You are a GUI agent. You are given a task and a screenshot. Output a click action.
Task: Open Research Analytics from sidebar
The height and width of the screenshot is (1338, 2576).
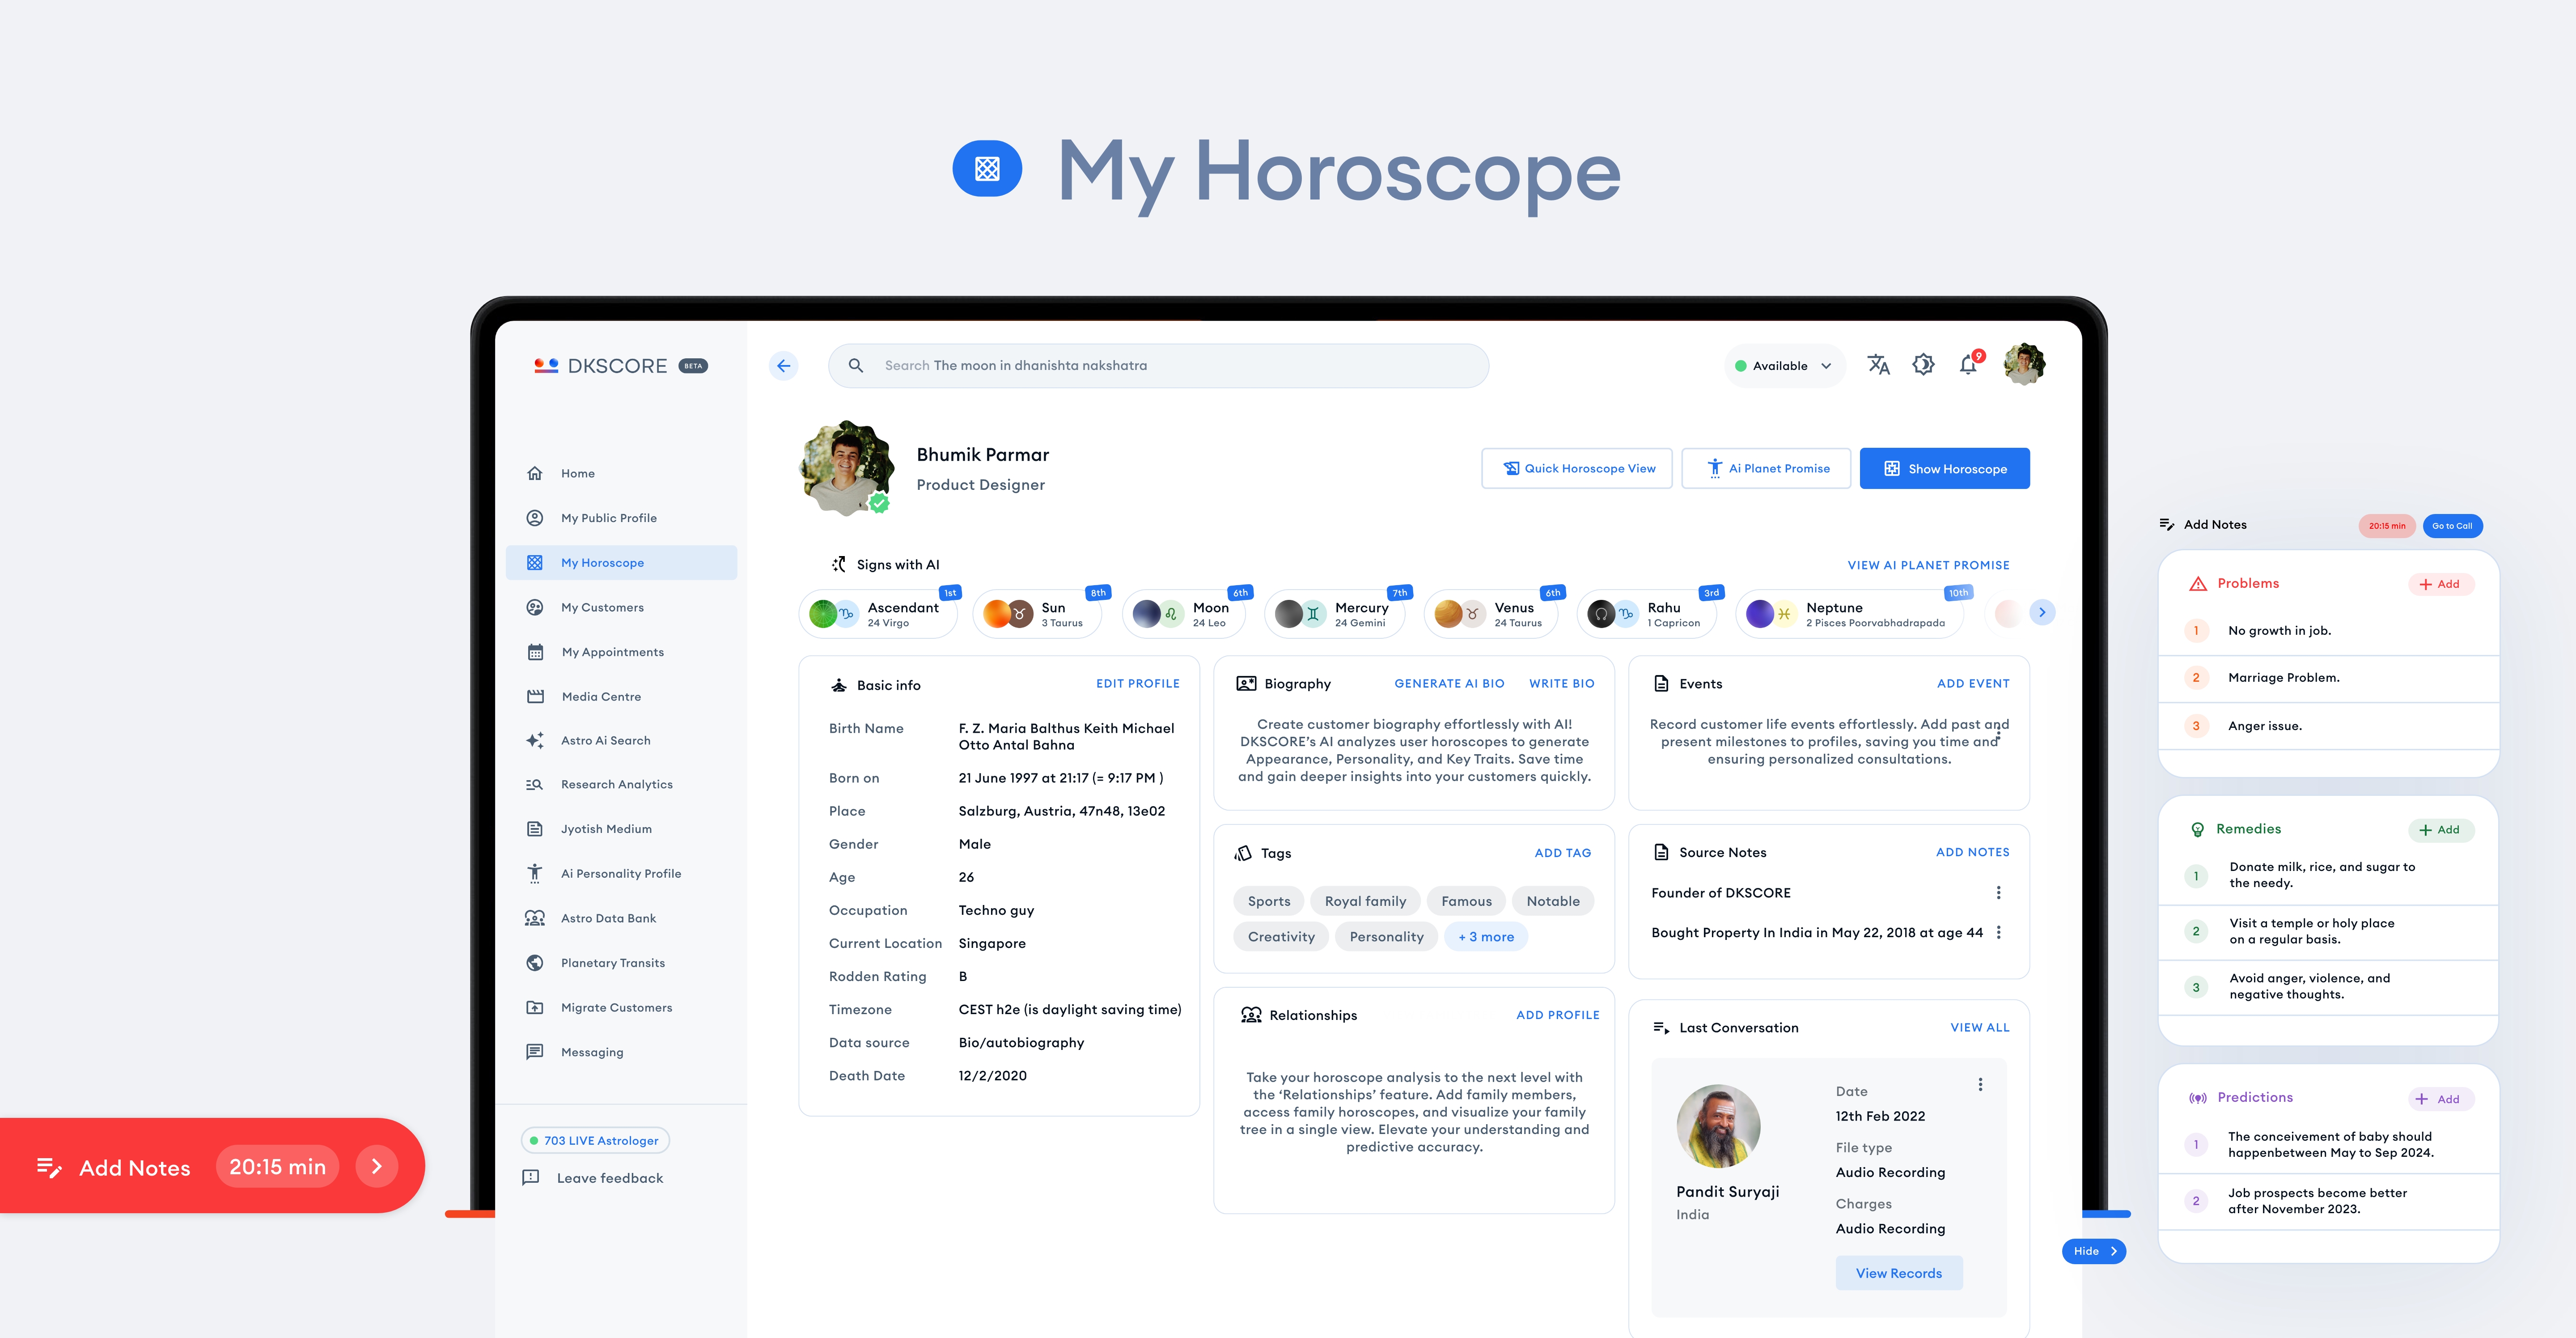[616, 785]
